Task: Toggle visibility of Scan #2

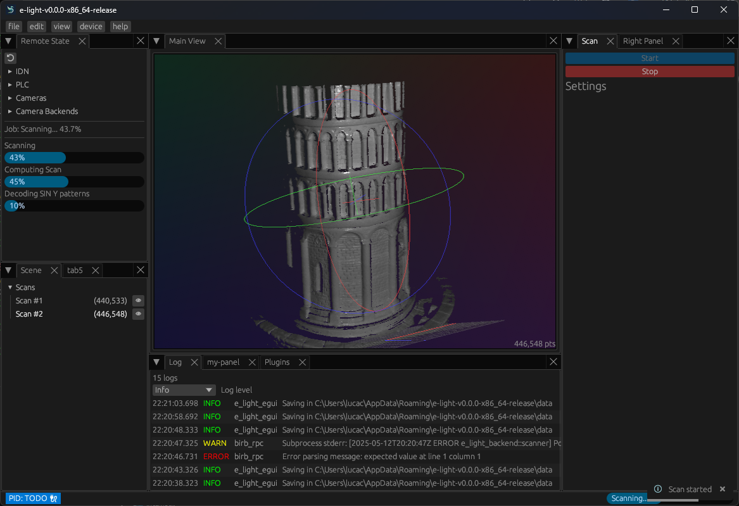Action: click(138, 313)
